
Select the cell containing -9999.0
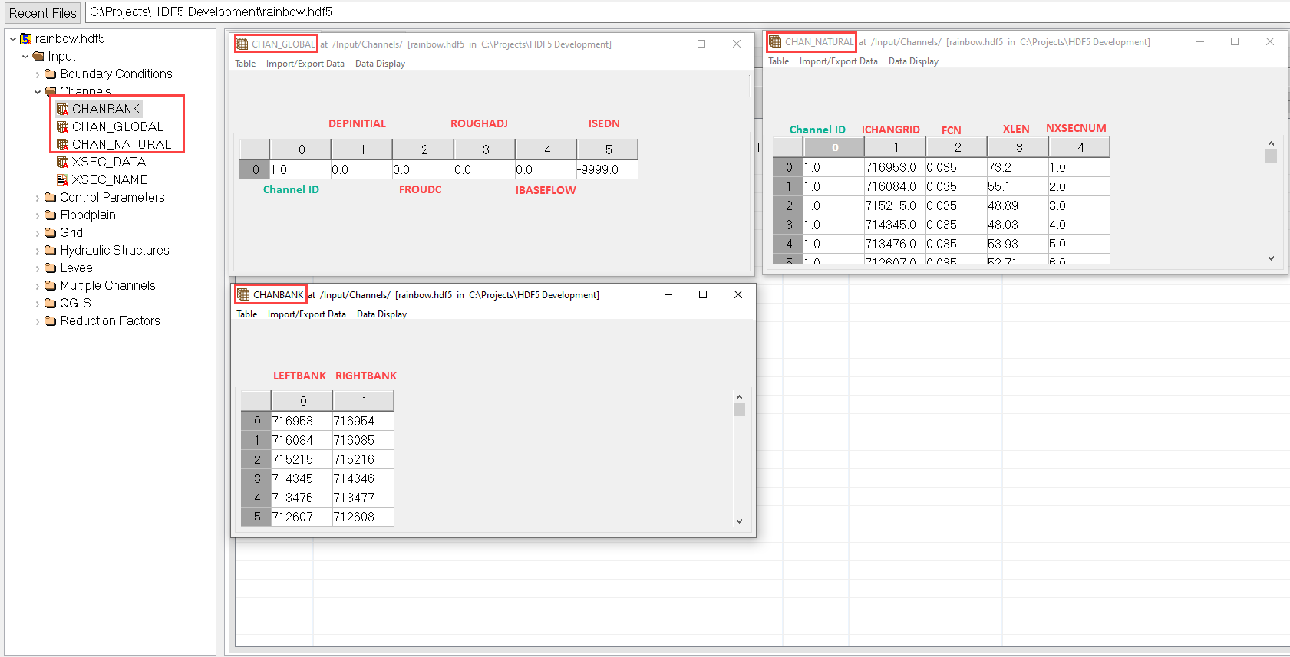[x=606, y=170]
